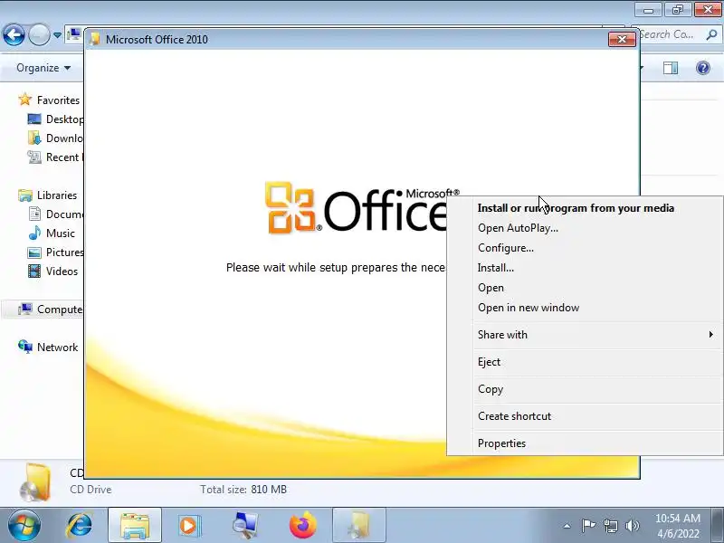This screenshot has width=724, height=543.
Task: Click the Explorer back navigation arrow
Action: coord(14,34)
